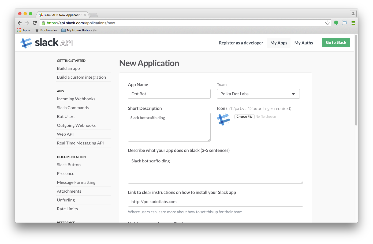Click the 'Where users can learn more' hint
This screenshot has height=244, width=373.
point(186,212)
